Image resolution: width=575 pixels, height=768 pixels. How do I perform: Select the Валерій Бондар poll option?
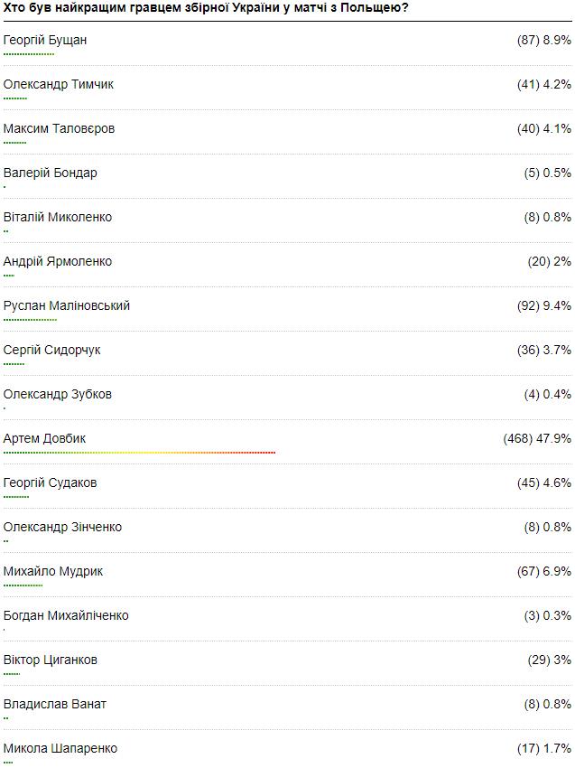(51, 173)
